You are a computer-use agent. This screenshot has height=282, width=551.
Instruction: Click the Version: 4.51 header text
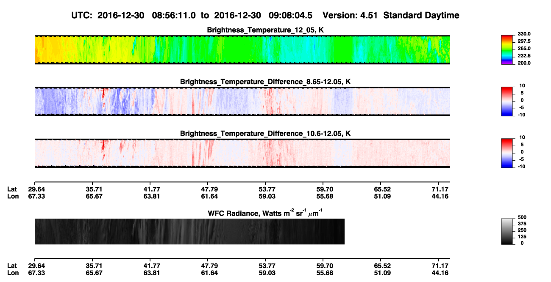click(350, 15)
